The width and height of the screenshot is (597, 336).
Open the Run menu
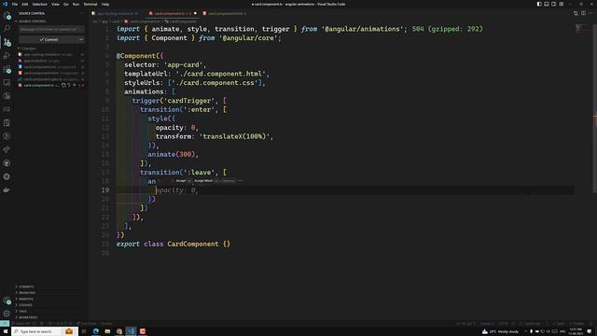click(x=76, y=4)
